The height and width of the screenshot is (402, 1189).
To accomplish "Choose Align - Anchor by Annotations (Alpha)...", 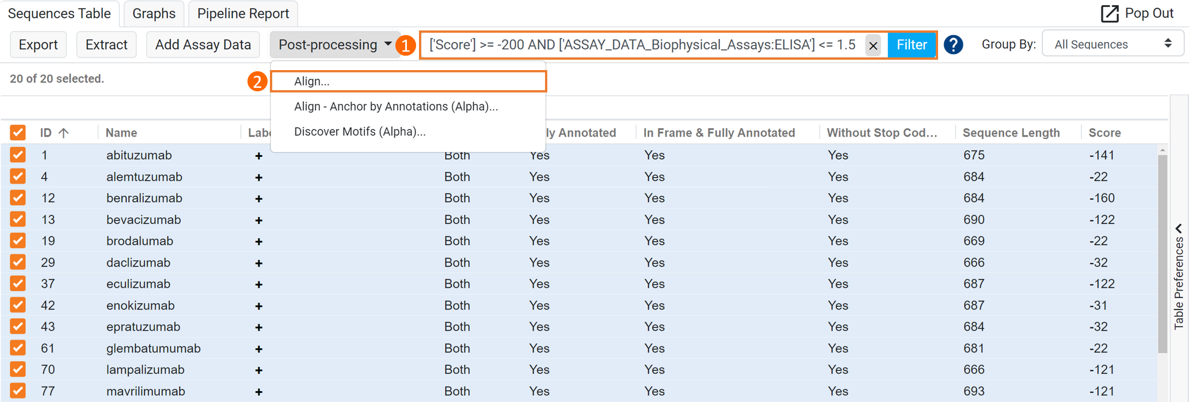I will (x=408, y=107).
